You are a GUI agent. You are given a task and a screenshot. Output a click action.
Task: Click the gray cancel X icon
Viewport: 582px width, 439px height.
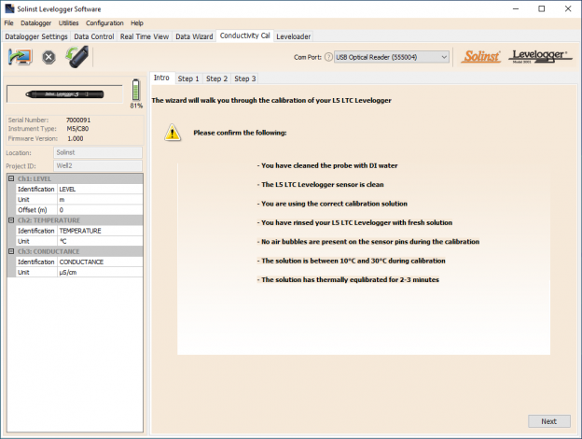pos(48,57)
